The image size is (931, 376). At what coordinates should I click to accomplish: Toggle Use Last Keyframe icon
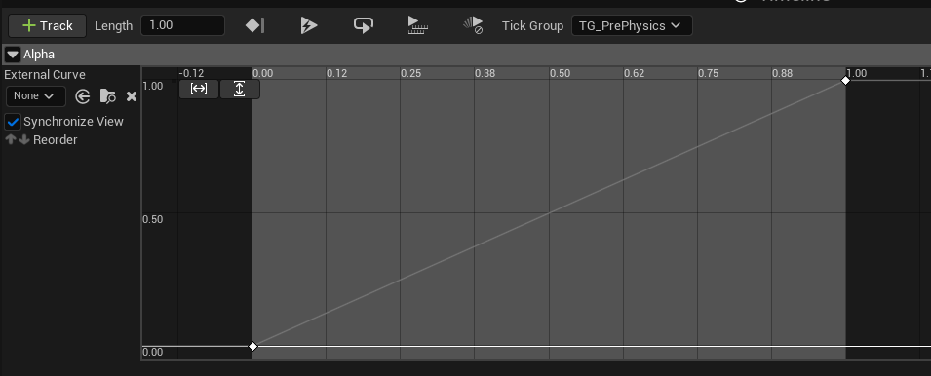coord(254,25)
